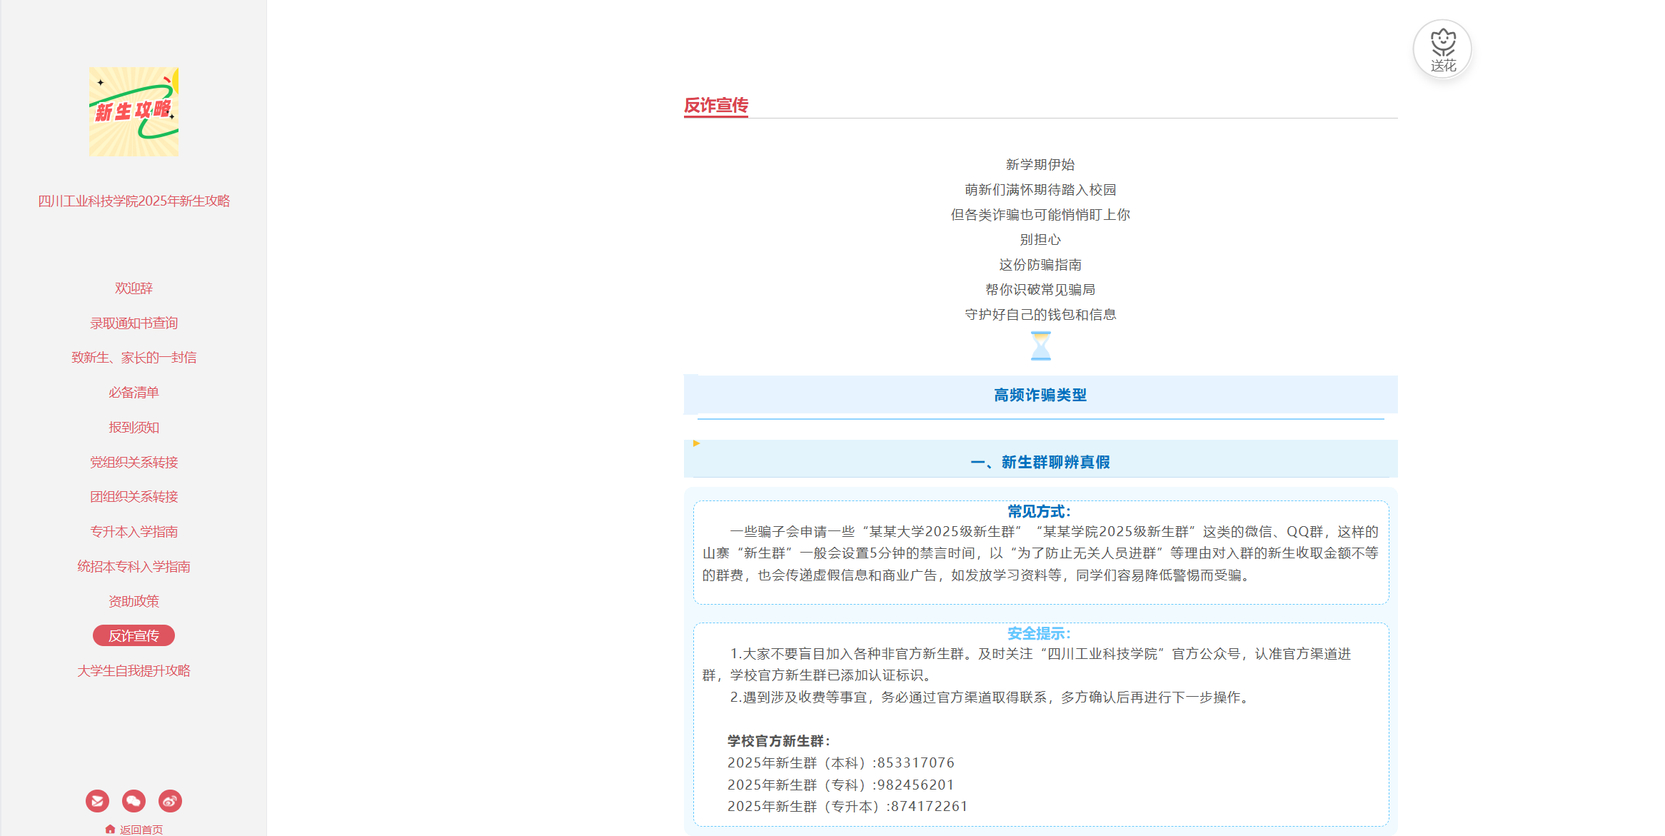Click the email icon in sidebar footer
This screenshot has height=836, width=1665.
click(97, 801)
